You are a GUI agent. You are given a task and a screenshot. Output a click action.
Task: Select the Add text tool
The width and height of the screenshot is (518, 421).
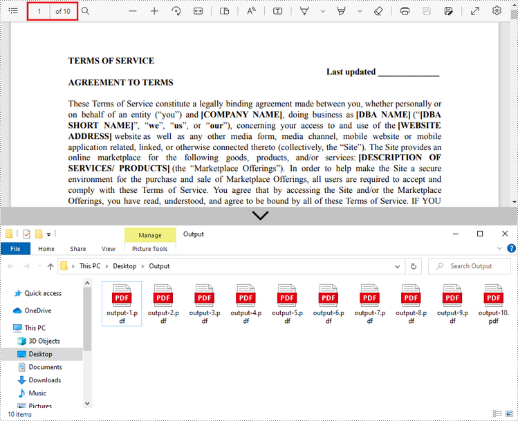(278, 11)
